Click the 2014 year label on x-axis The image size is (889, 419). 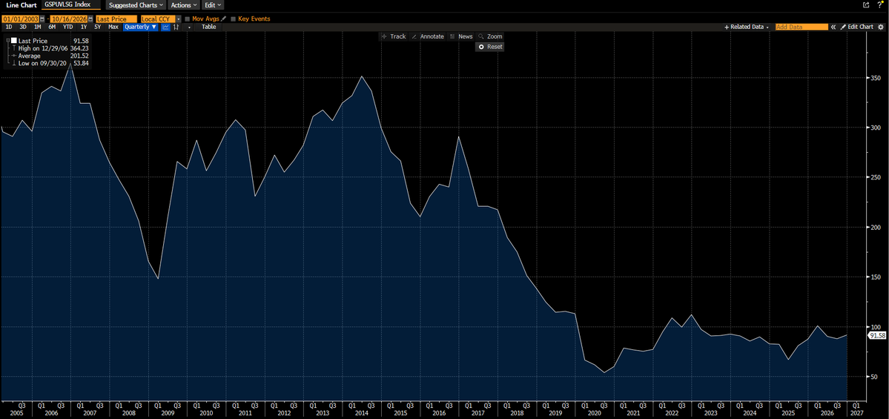[x=361, y=413]
